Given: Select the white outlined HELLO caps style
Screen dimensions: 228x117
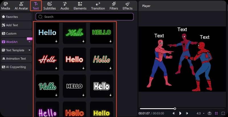Looking at the screenshot, I should [74, 86].
